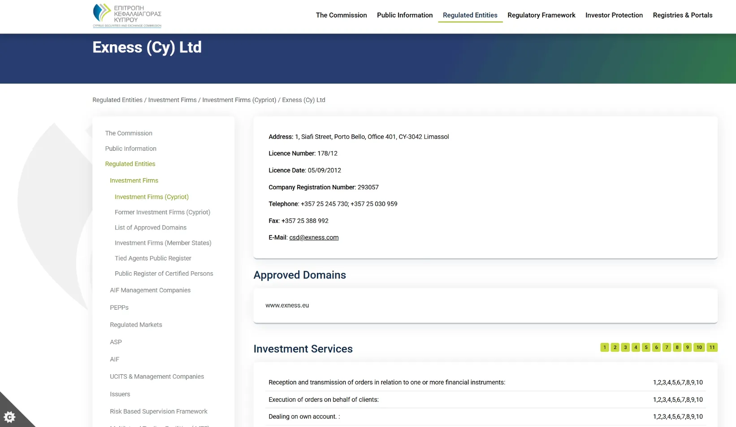Click Investment Firms breadcrumb link
Screen dimensions: 736x427
click(x=172, y=100)
